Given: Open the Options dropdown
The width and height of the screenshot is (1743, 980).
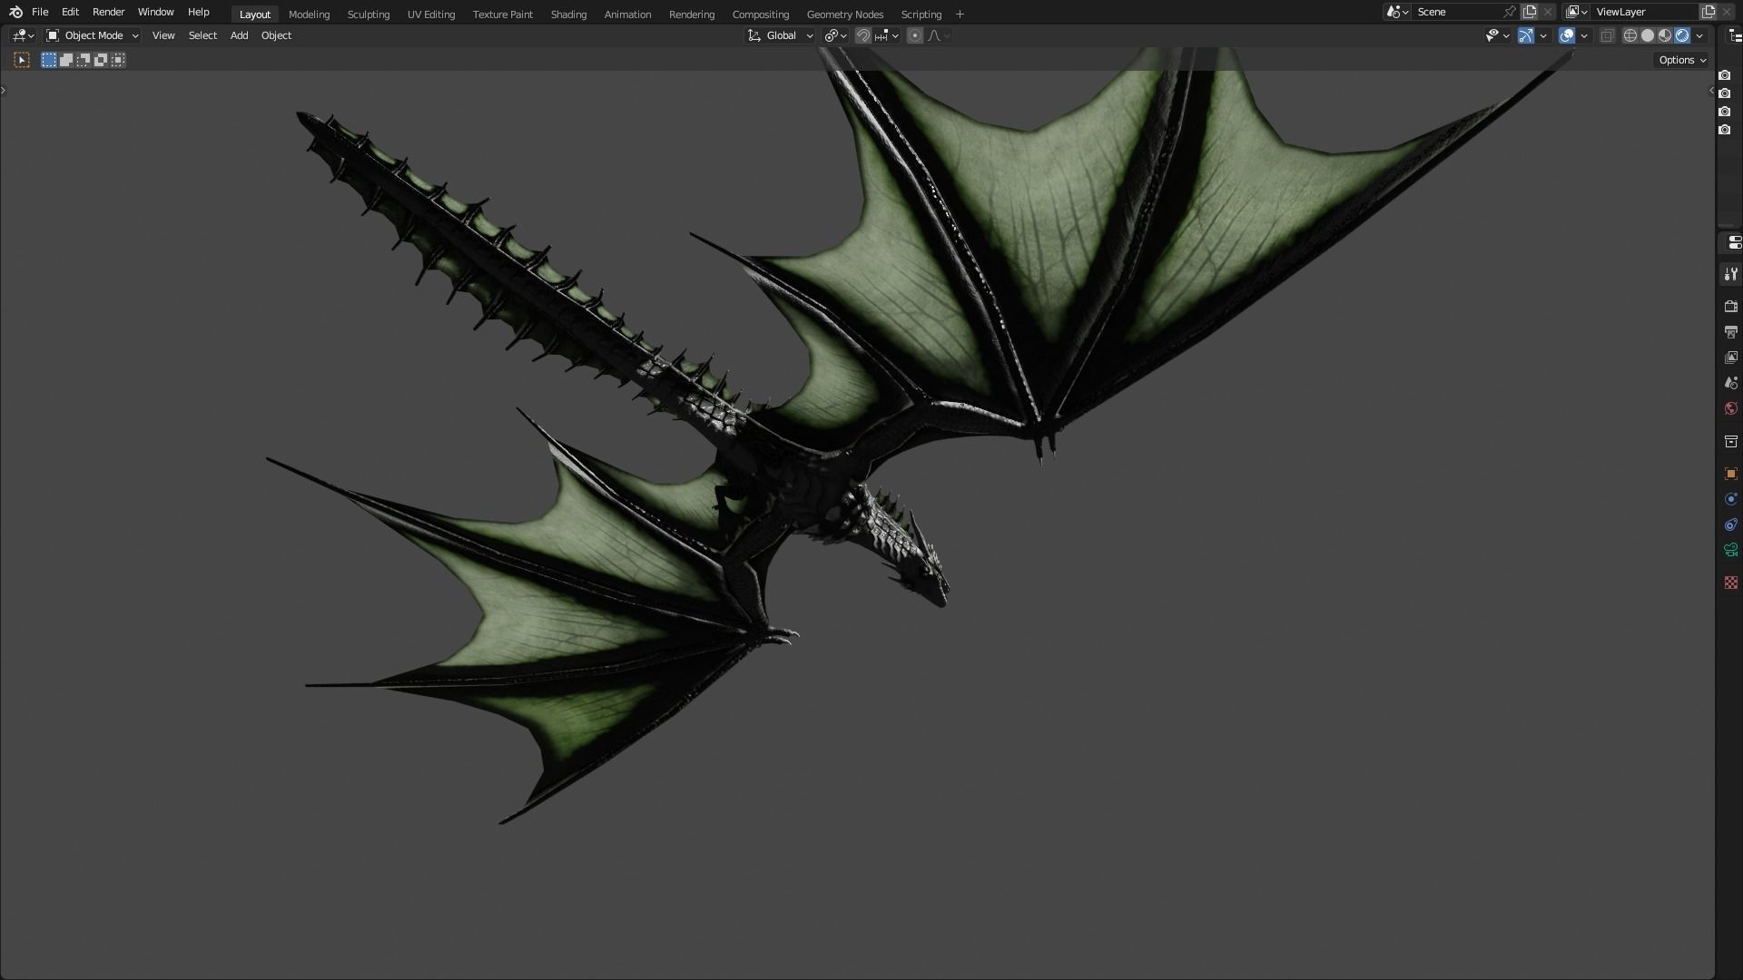Looking at the screenshot, I should [1682, 60].
